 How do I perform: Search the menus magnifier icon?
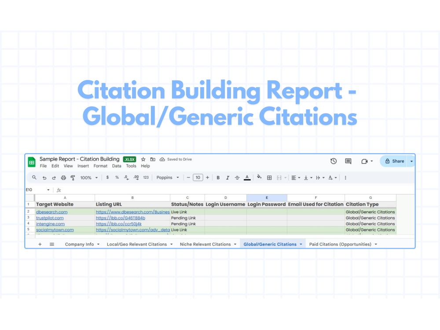tap(34, 178)
